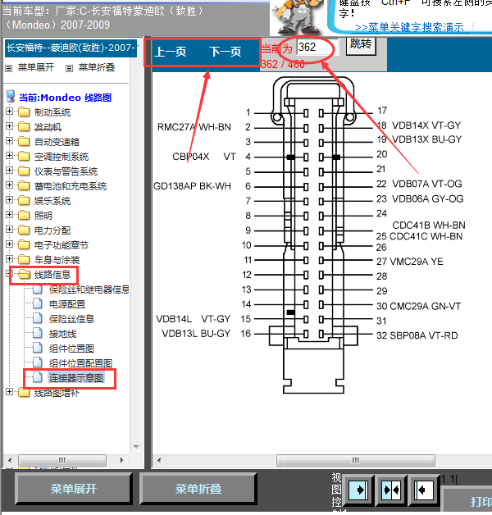Click the 跳转 jump button
The image size is (492, 515).
coord(361,45)
